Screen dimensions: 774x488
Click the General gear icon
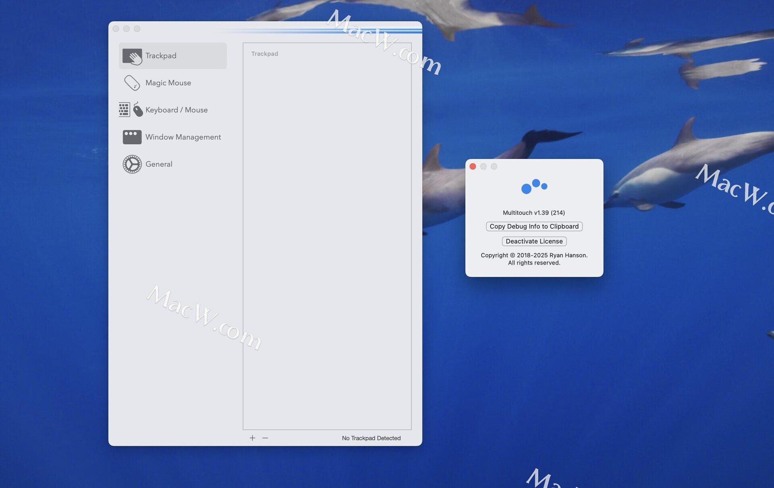[x=132, y=164]
